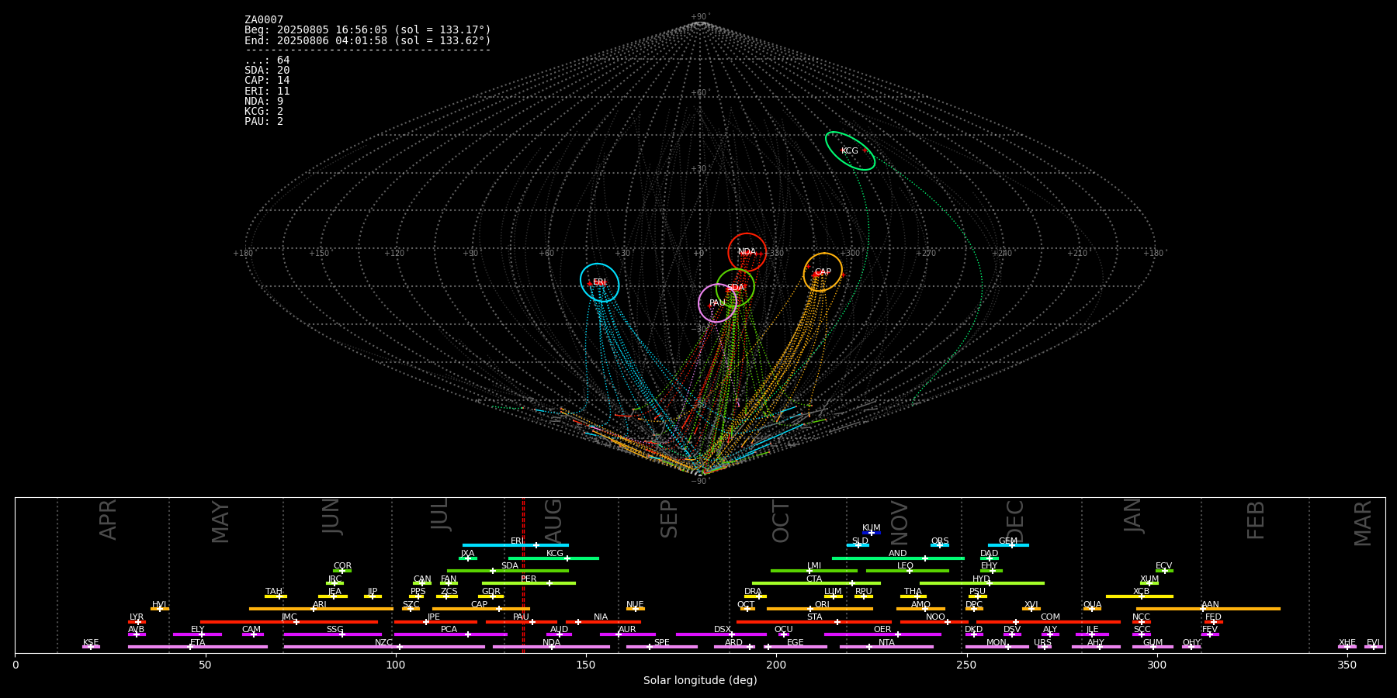Click the URS shower label in timeline
The width and height of the screenshot is (1397, 698).
tap(1043, 643)
